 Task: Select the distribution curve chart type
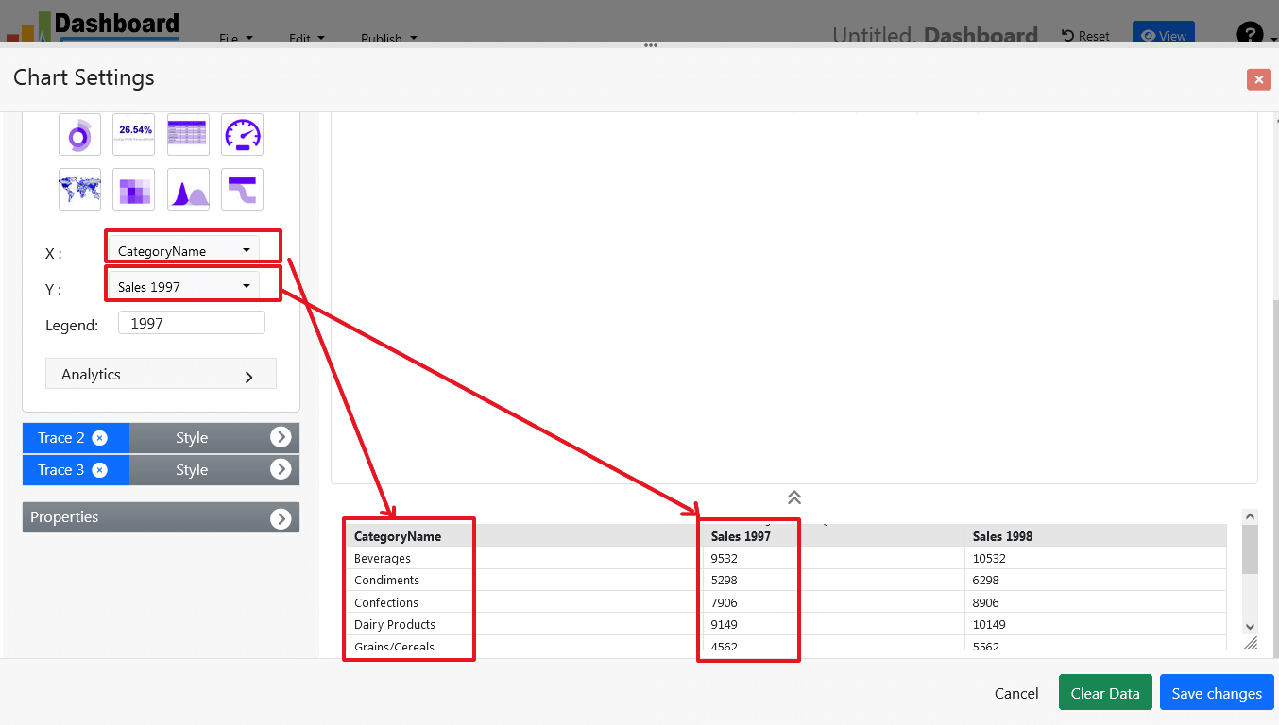[187, 189]
